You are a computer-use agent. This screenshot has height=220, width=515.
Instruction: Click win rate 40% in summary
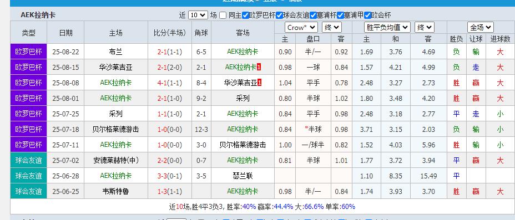(249, 207)
